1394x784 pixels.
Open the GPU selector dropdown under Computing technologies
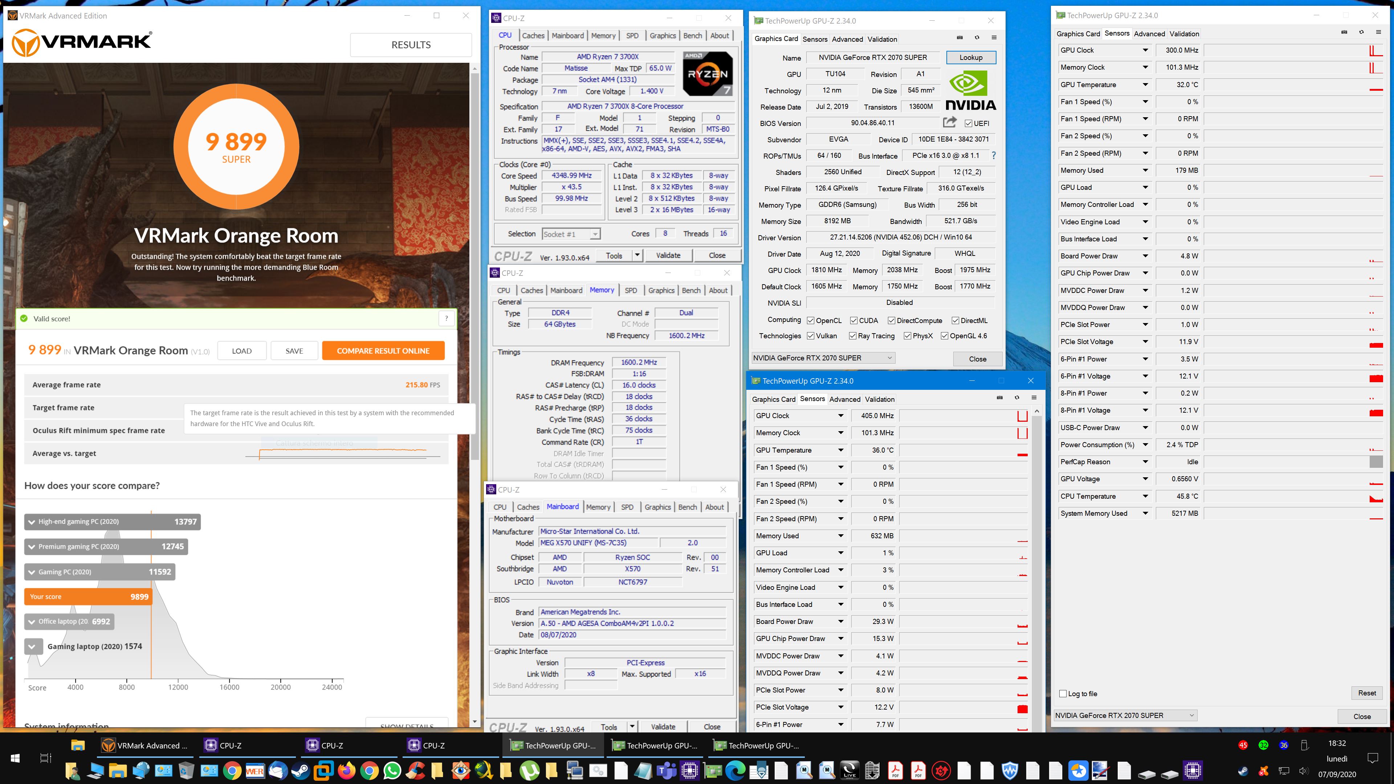823,358
